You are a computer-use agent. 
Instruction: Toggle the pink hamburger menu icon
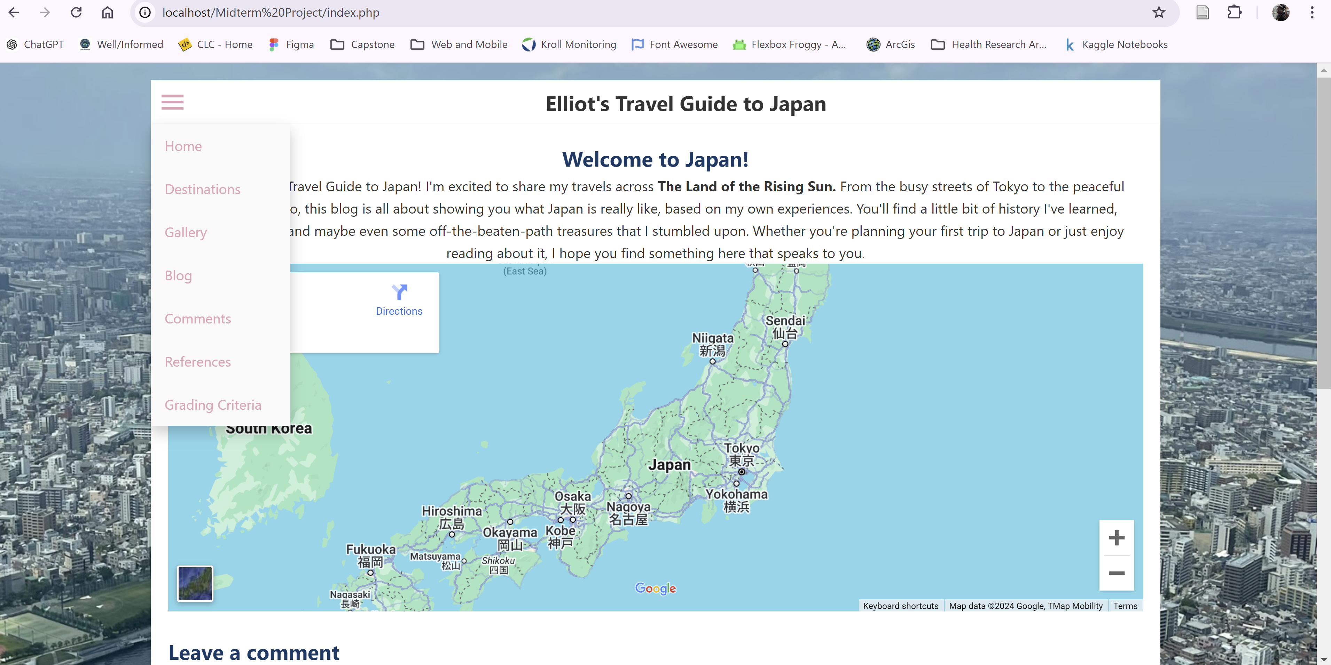[172, 102]
